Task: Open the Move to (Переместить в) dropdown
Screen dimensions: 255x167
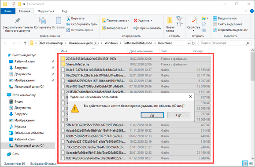Action: click(x=116, y=21)
